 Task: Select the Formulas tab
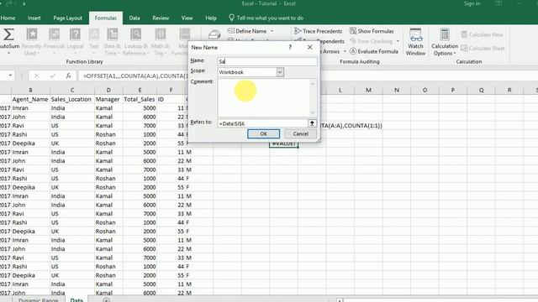click(106, 18)
